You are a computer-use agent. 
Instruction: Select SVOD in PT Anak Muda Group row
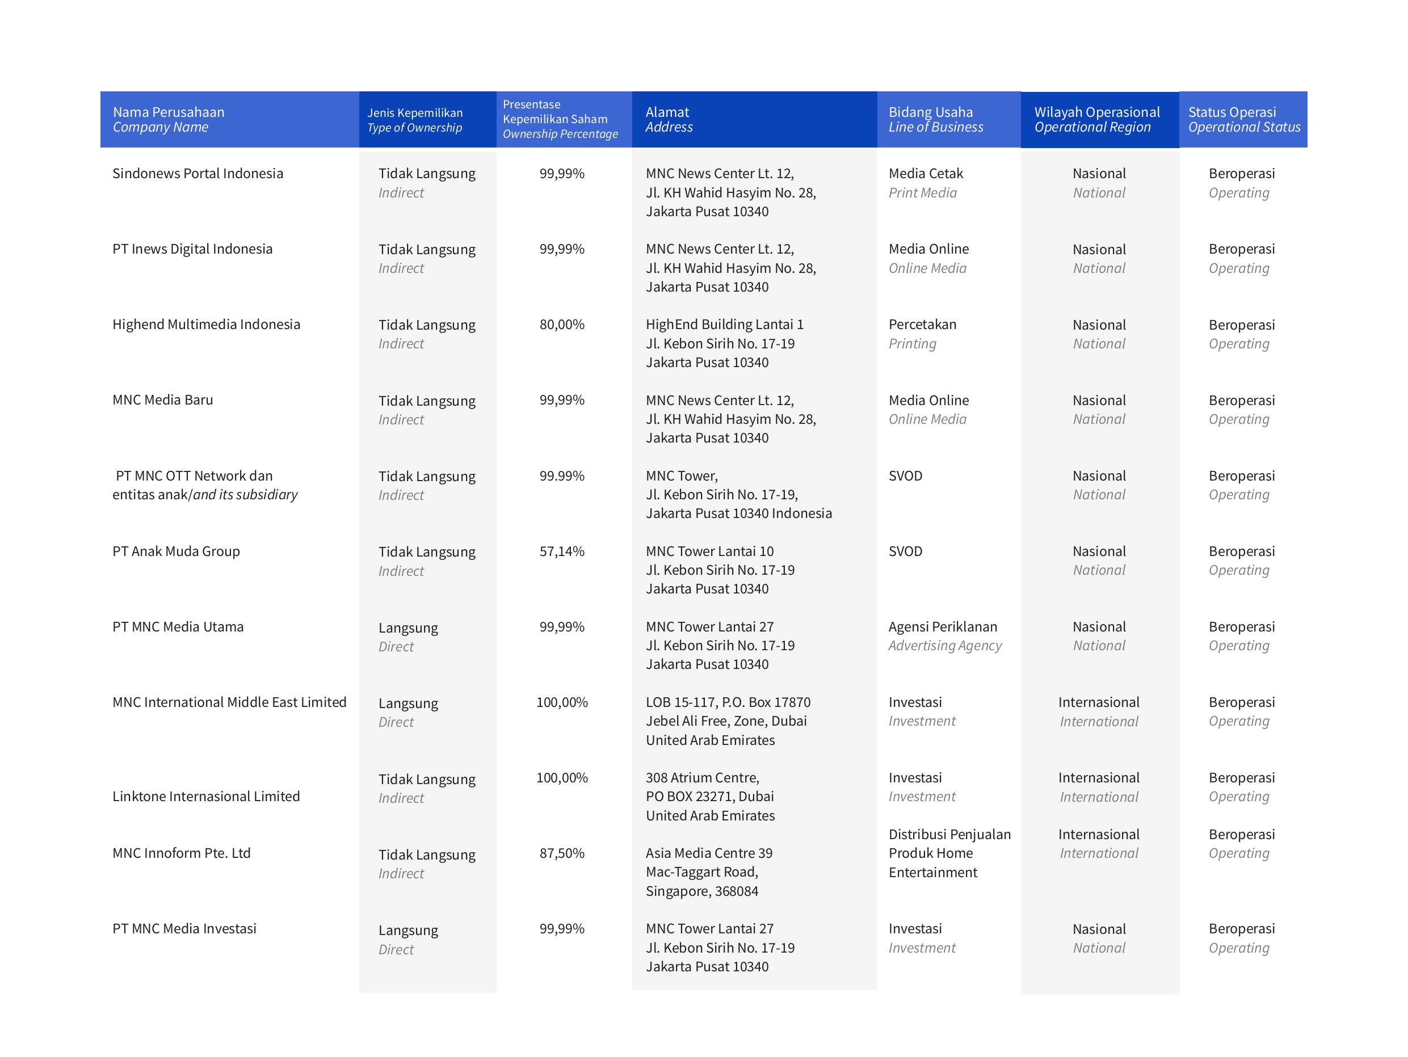pyautogui.click(x=906, y=551)
